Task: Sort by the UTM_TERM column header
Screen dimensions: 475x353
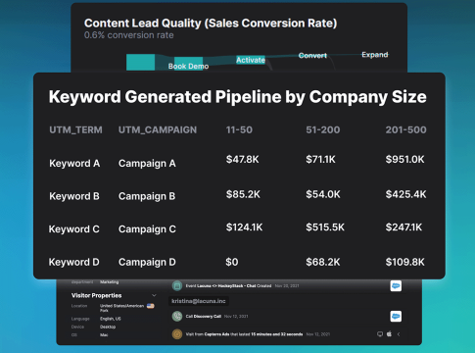Action: 75,129
